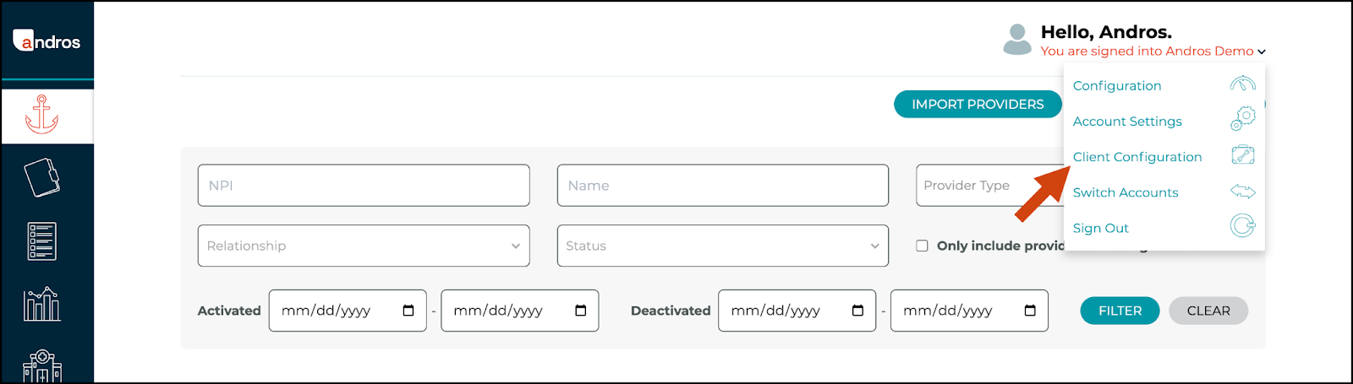The height and width of the screenshot is (384, 1353).
Task: Open calendar picker on first Activated date
Action: click(408, 311)
